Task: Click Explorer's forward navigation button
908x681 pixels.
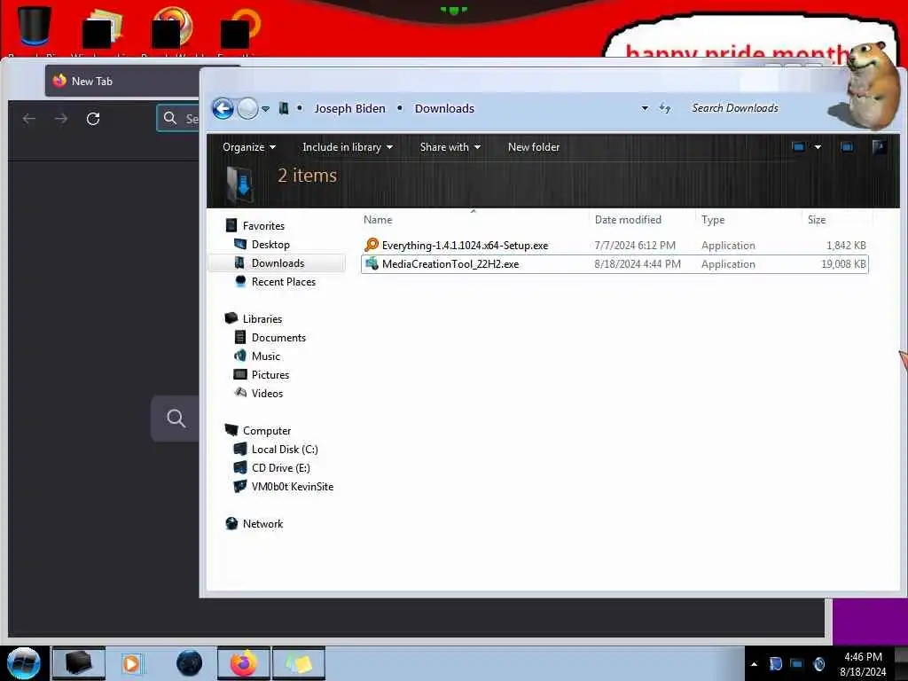Action: [x=248, y=108]
